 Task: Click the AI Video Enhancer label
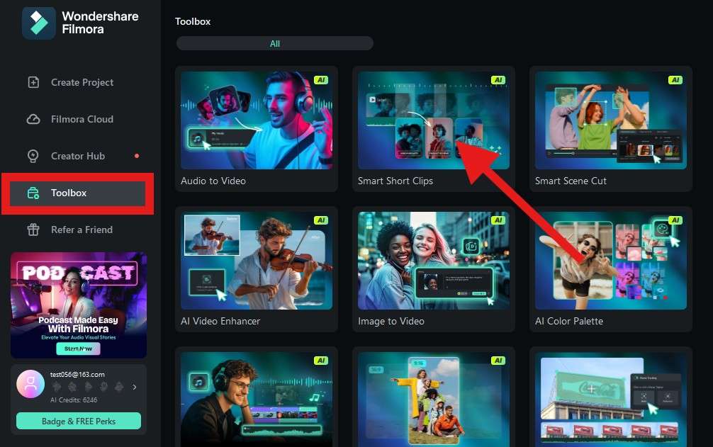tap(220, 321)
